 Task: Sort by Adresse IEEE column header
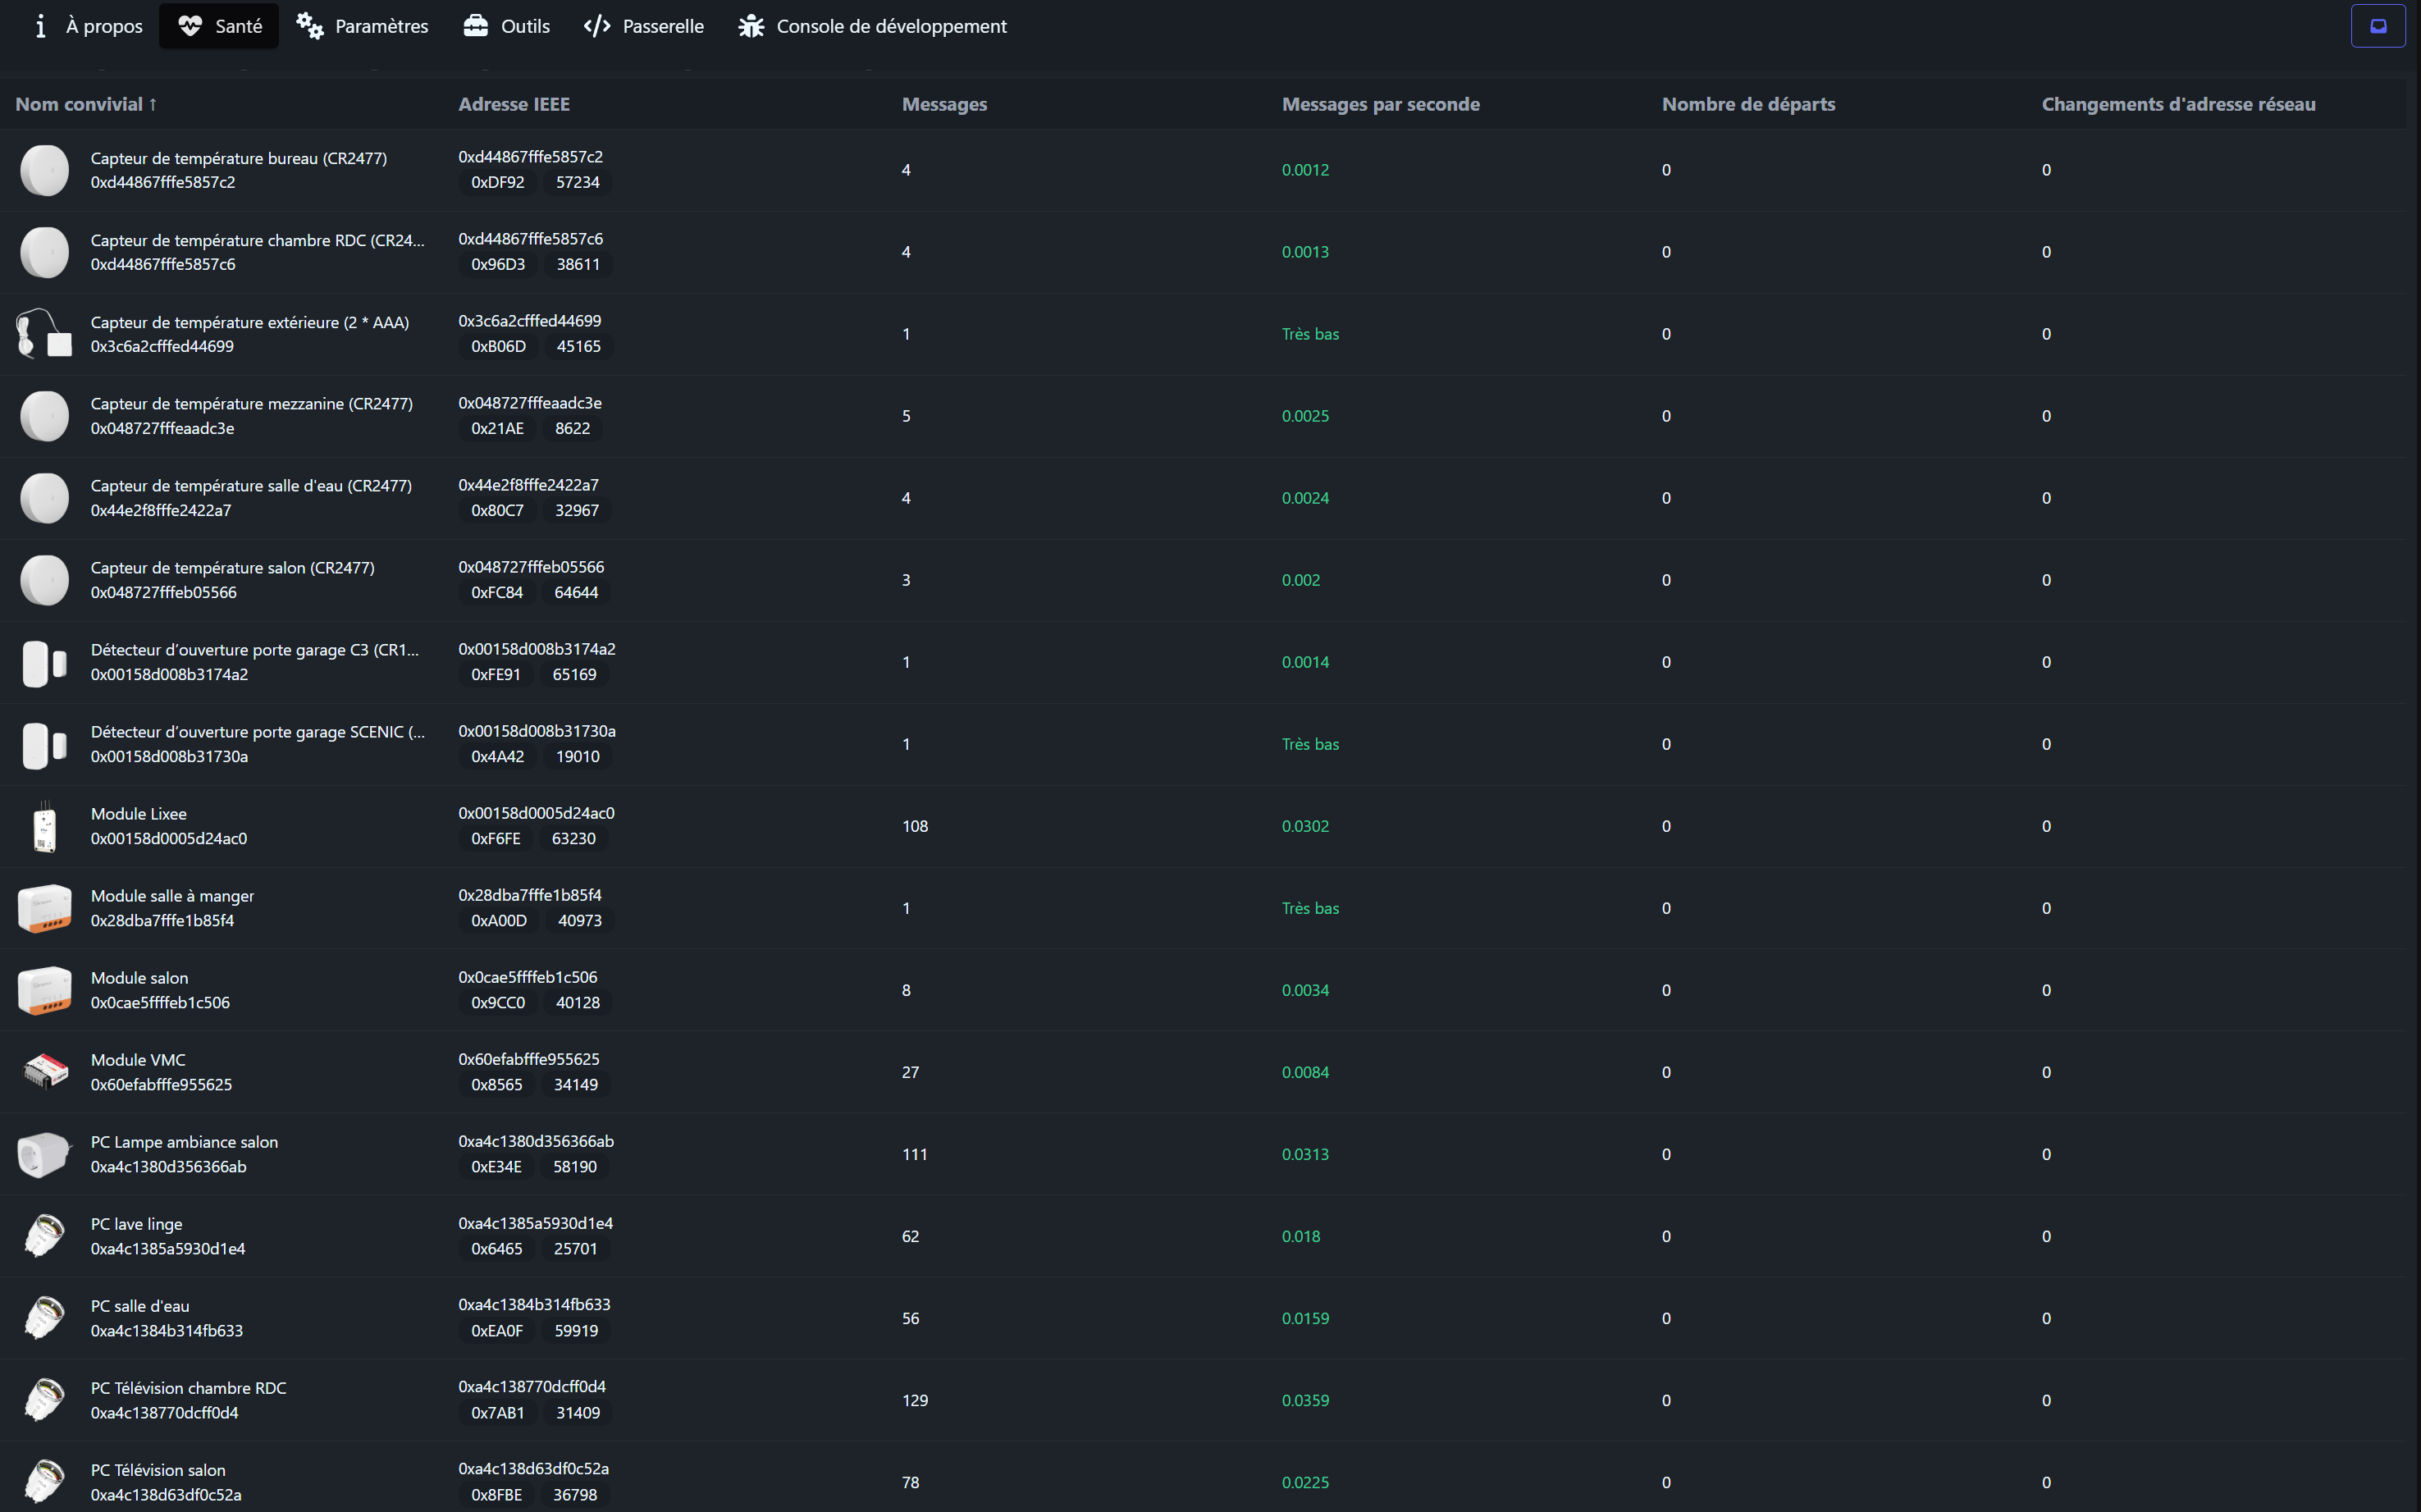[513, 104]
